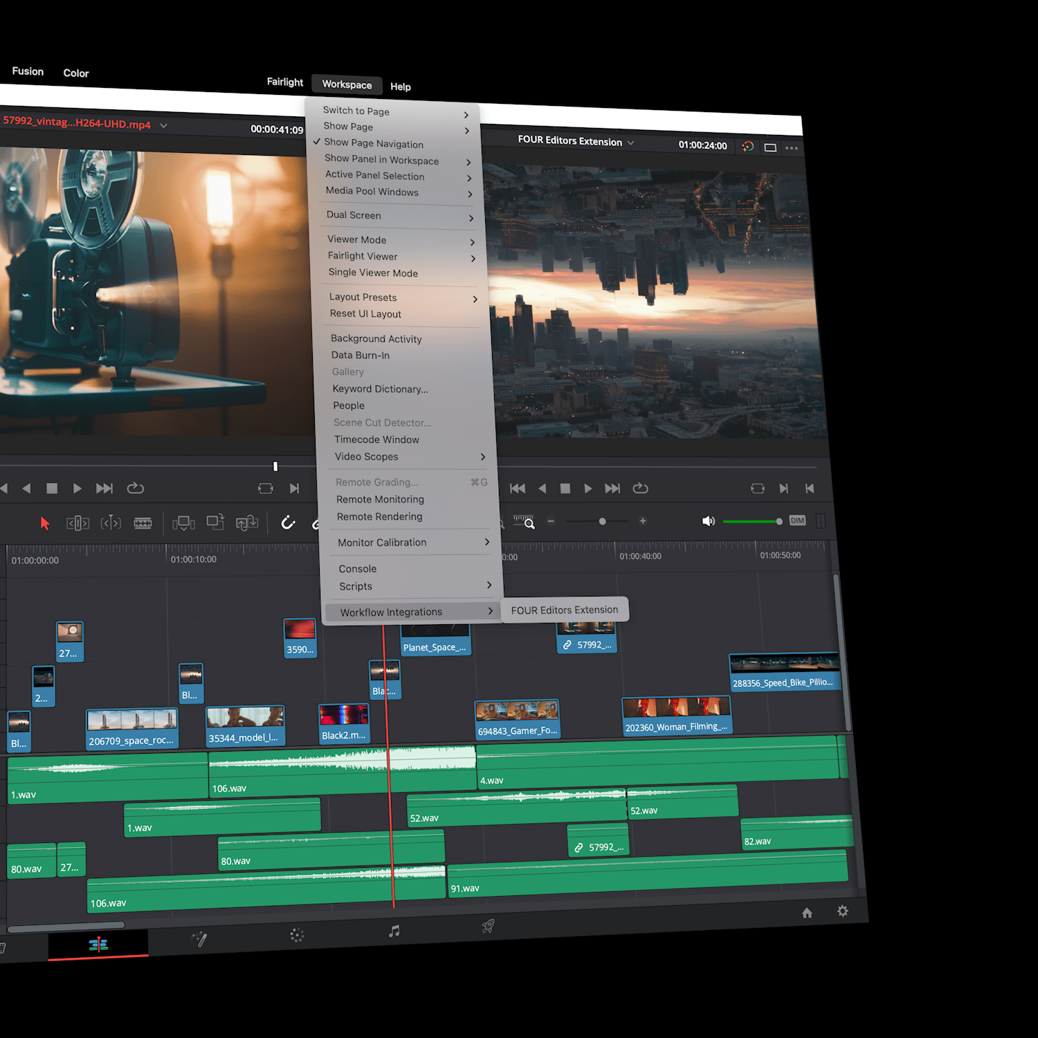Open Project Manager via the home icon
Screen dimensions: 1038x1038
click(x=807, y=913)
